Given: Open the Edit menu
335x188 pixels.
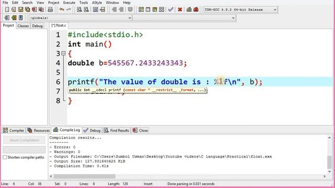Looking at the screenshot, I should point(15,3).
